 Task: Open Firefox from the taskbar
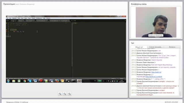tap(57, 81)
